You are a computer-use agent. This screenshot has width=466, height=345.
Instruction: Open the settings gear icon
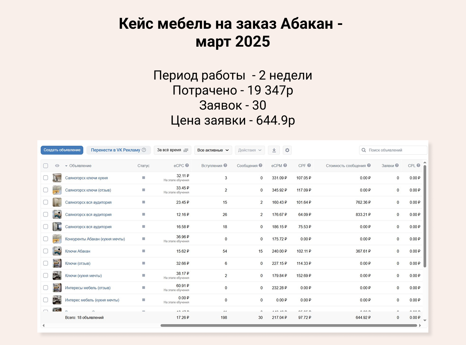click(287, 150)
